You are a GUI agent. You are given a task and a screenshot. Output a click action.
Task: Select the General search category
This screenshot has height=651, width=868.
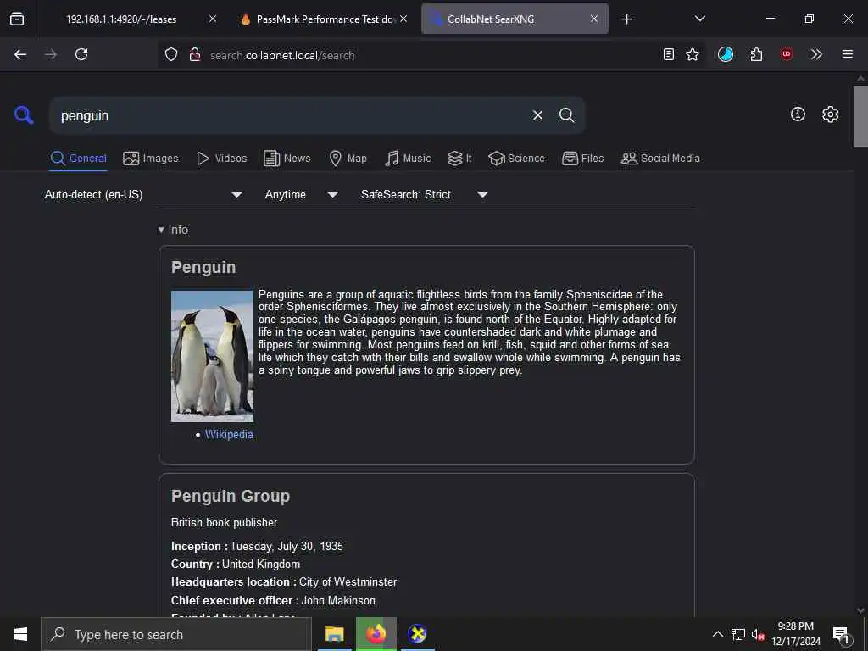click(78, 159)
